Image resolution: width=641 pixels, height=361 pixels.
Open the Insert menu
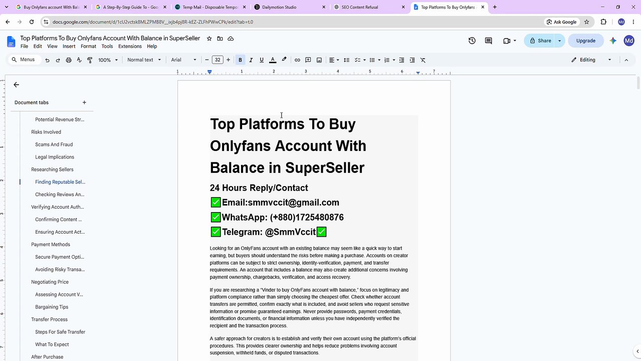pos(69,47)
